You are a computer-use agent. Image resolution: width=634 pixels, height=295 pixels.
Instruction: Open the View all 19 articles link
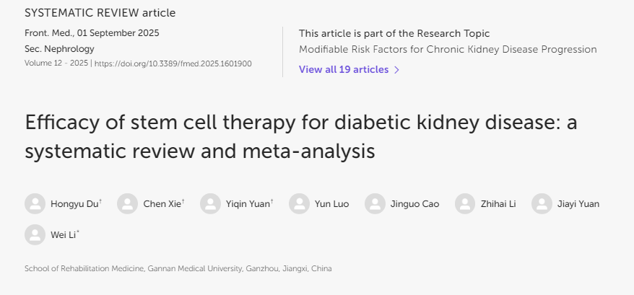(344, 69)
